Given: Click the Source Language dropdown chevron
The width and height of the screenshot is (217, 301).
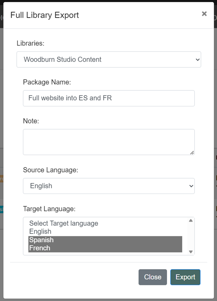Looking at the screenshot, I should point(191,186).
